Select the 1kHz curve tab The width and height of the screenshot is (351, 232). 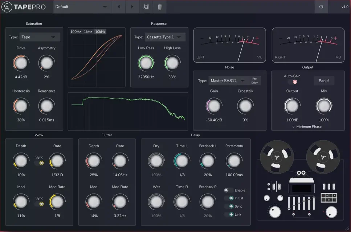(88, 32)
